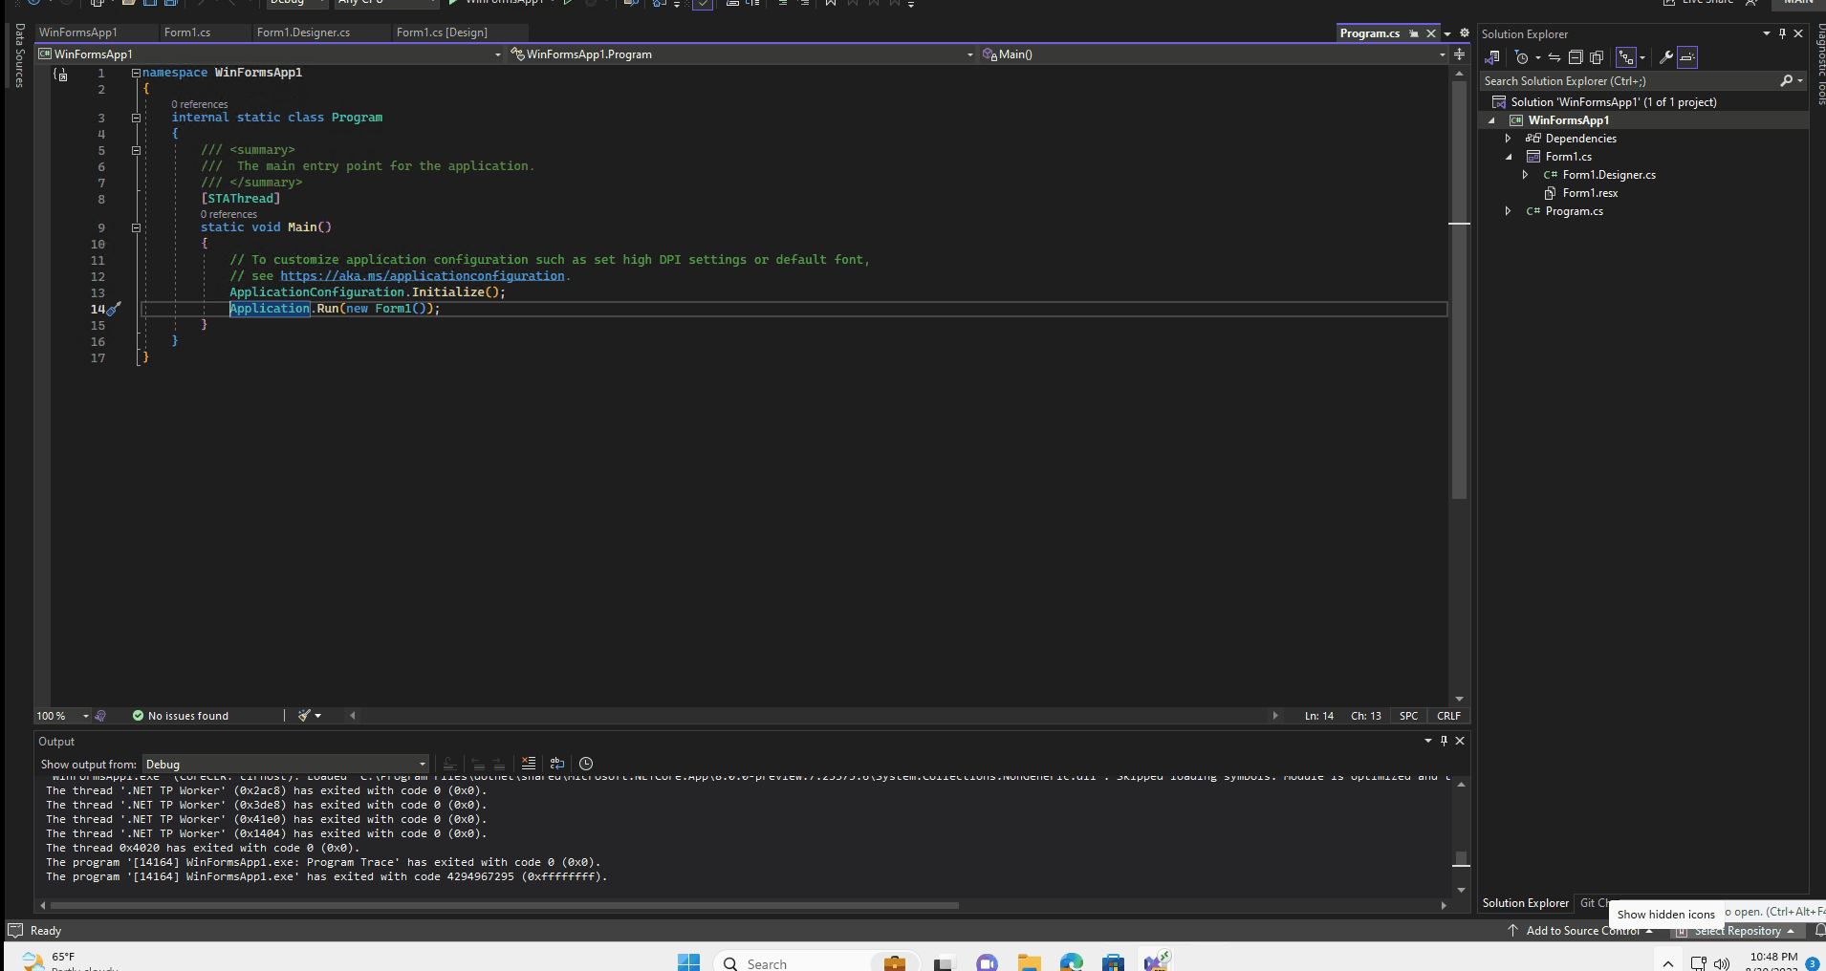Open Properties wrench icon in Solution Explorer
This screenshot has height=971, width=1826.
tap(1666, 57)
